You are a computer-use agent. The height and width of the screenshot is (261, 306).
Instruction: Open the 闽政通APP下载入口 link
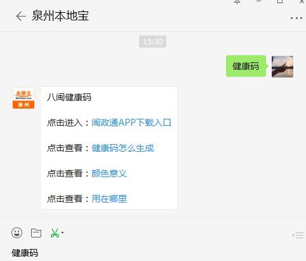(131, 123)
